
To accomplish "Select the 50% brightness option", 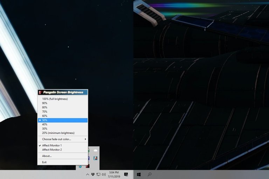I will (x=62, y=120).
